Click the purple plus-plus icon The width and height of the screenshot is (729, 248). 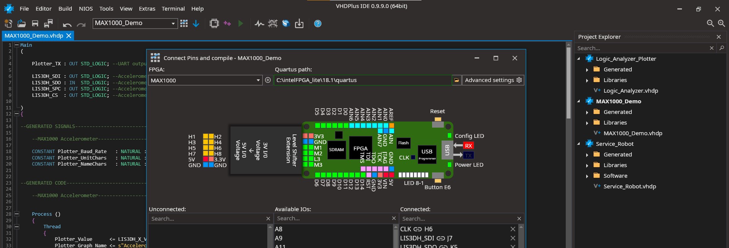tap(227, 24)
